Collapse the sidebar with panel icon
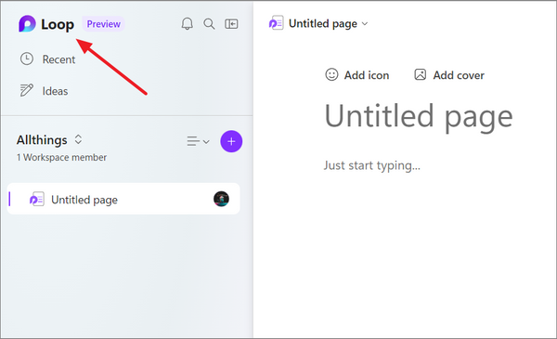 tap(231, 24)
